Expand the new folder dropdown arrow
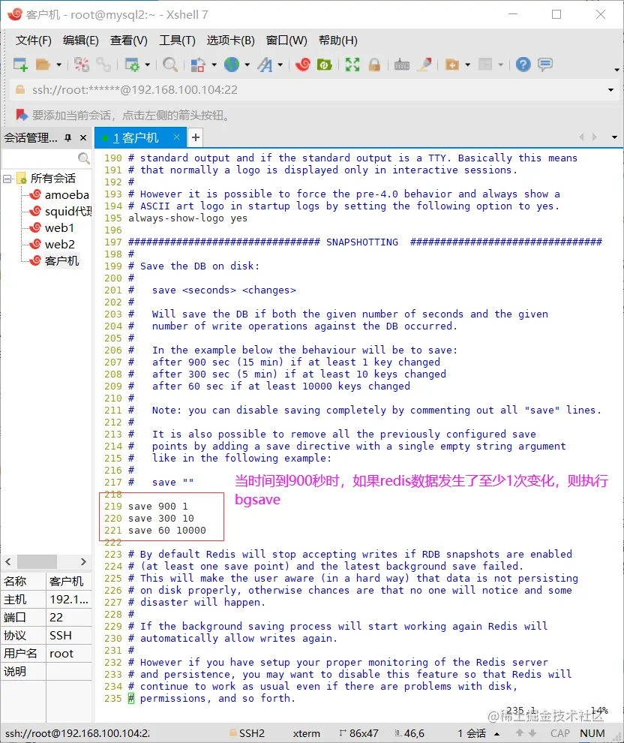 (x=468, y=65)
